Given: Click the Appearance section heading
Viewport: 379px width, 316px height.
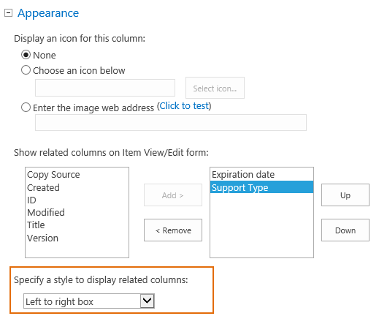Looking at the screenshot, I should 48,13.
